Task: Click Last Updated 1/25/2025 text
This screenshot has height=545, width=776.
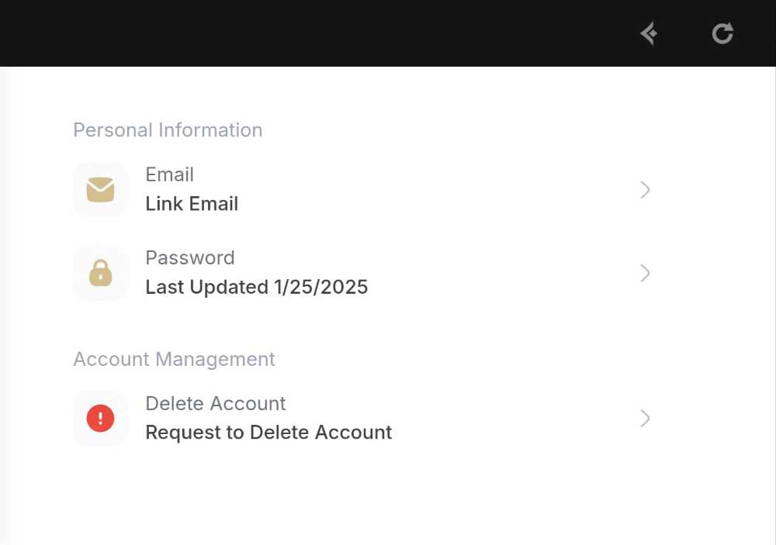Action: tap(257, 287)
